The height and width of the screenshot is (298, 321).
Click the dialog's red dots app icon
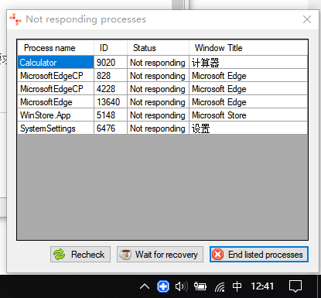click(15, 19)
